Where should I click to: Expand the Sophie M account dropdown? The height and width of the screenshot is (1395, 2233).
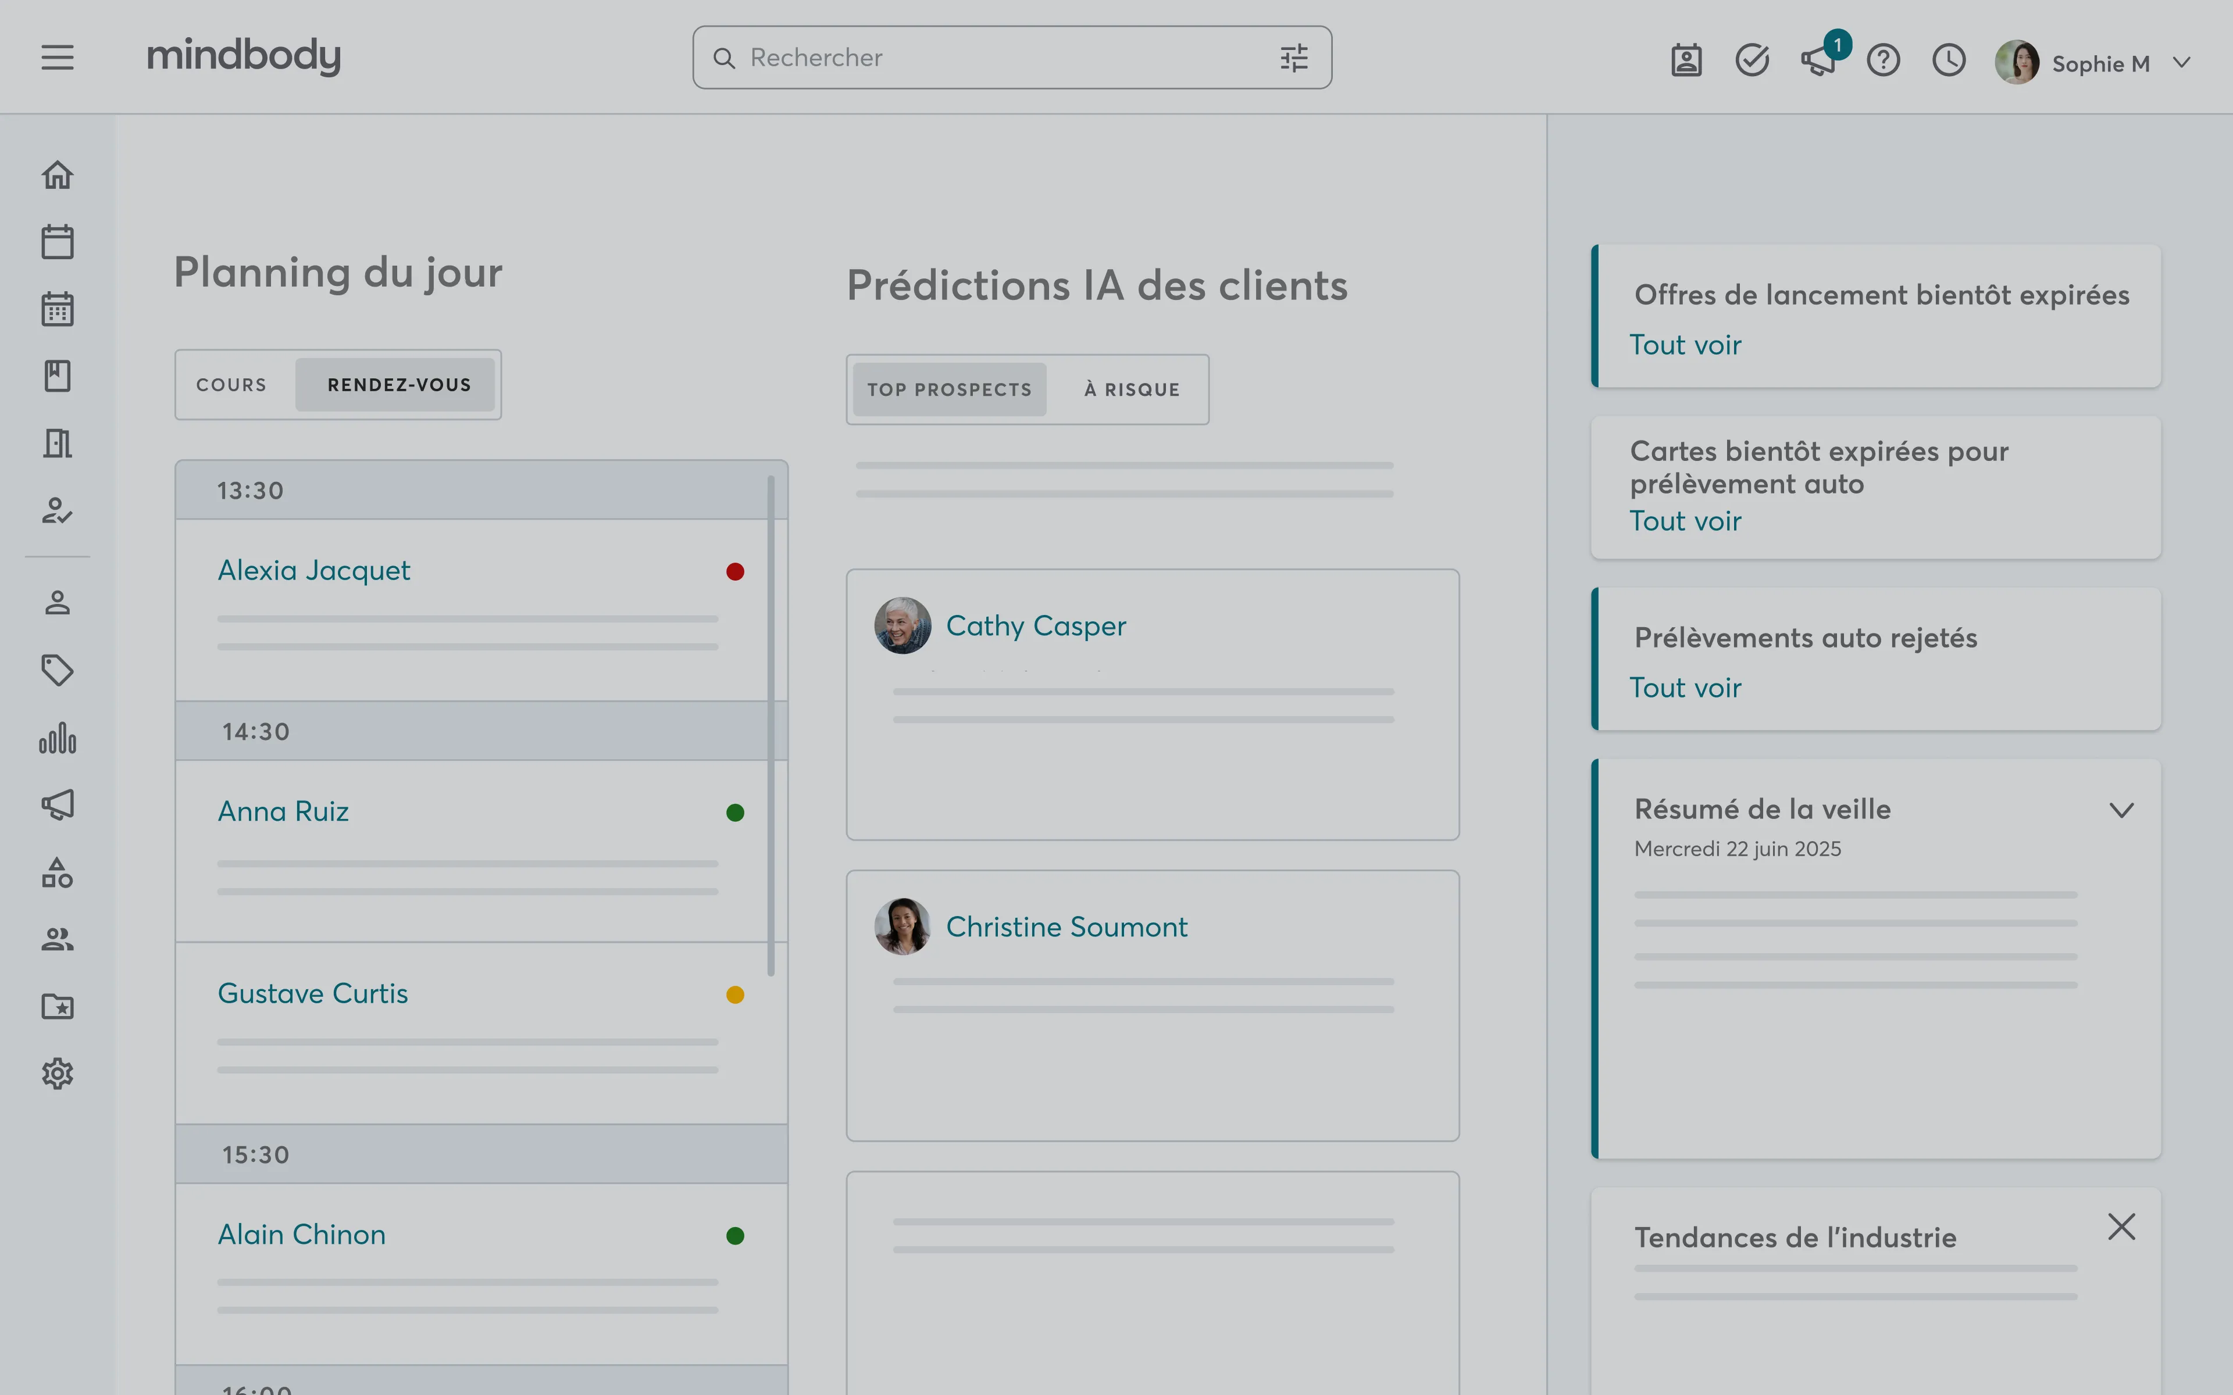(x=2181, y=63)
